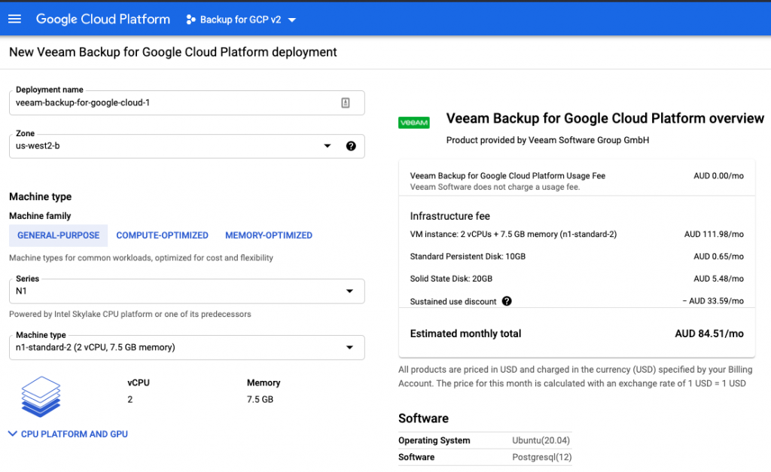The image size is (771, 472).
Task: Click the Sustained use discount help icon
Action: [507, 301]
